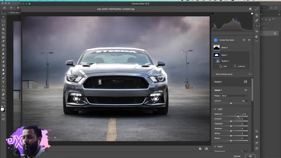281x158 pixels.
Task: Toggle highlight clipping warning in histogram
Action: pos(252,13)
